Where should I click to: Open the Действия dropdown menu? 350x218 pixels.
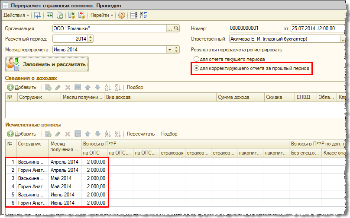click(x=16, y=16)
